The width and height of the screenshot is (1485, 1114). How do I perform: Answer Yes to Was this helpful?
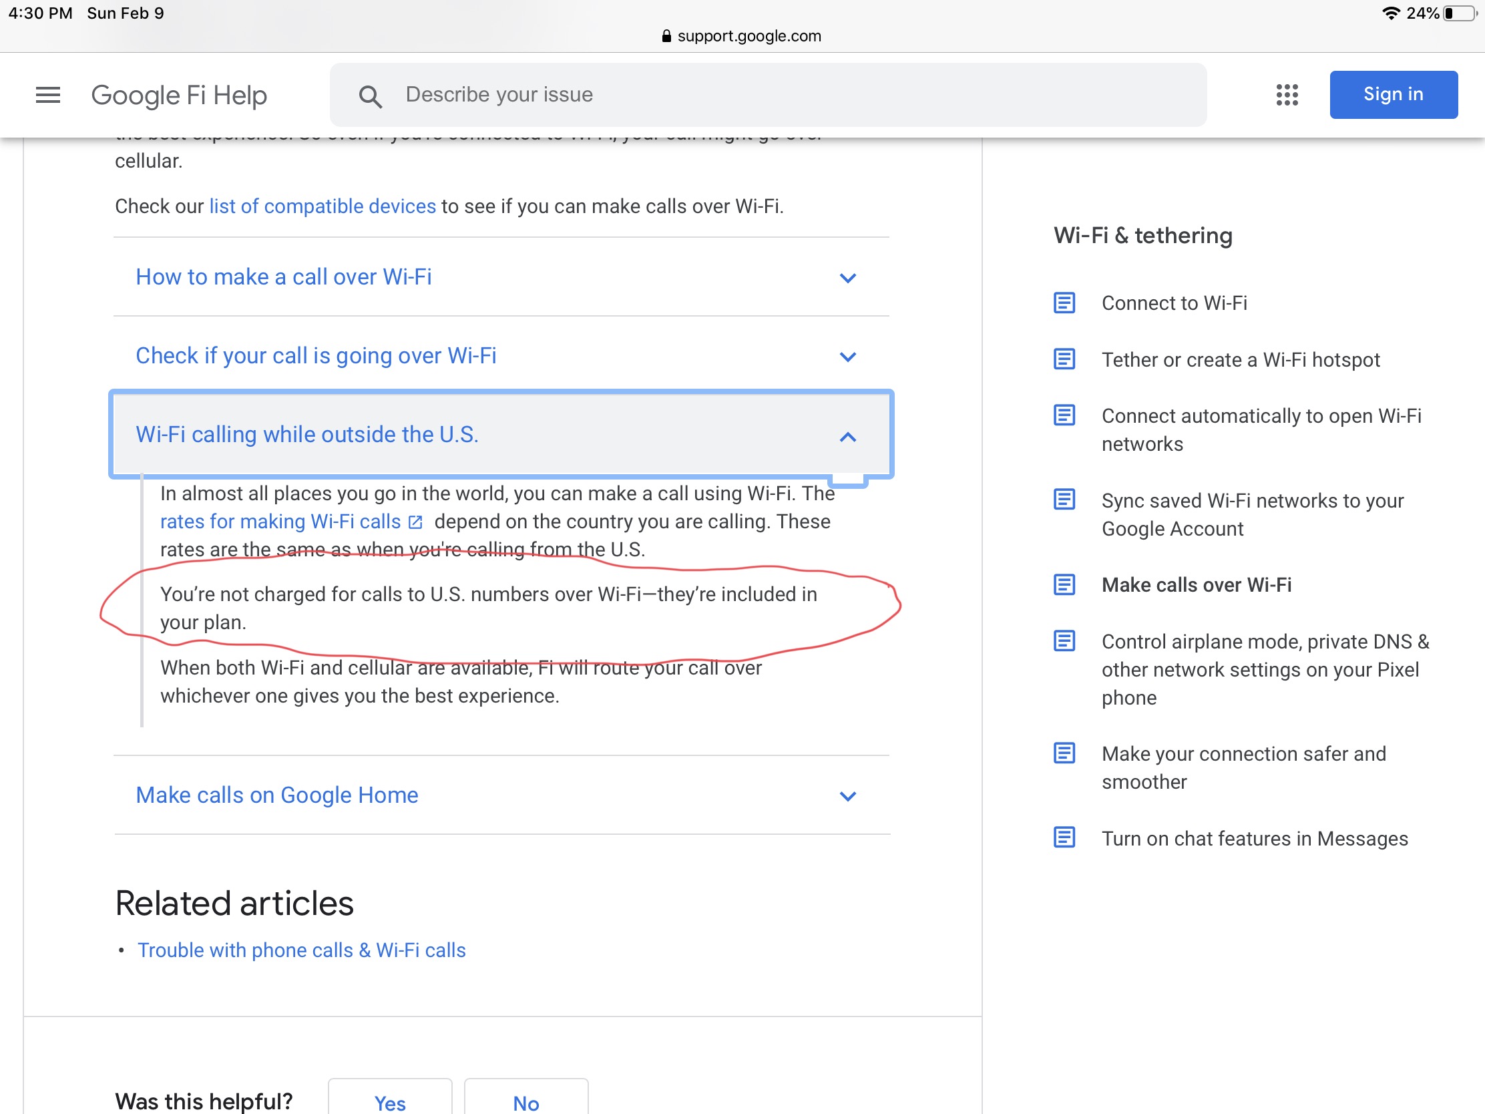tap(389, 1101)
